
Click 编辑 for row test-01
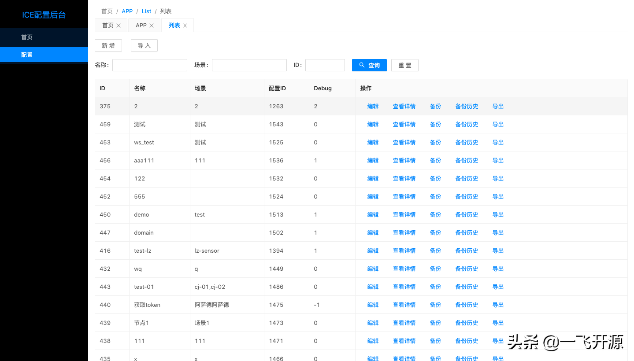[x=373, y=287]
